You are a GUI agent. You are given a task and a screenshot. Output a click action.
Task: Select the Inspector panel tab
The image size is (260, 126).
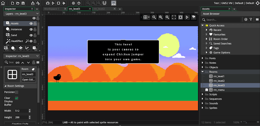point(10,9)
